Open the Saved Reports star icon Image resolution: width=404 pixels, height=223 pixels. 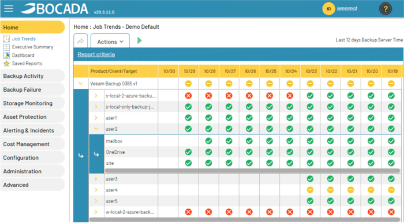6,64
